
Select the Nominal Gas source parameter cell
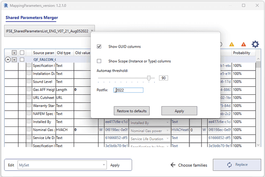(44, 129)
